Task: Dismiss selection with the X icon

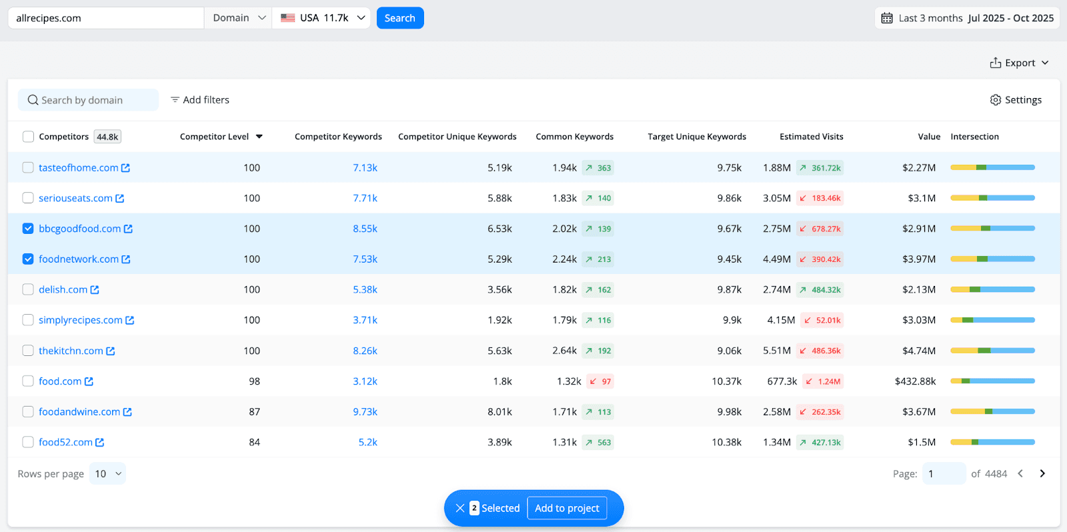Action: pyautogui.click(x=460, y=508)
